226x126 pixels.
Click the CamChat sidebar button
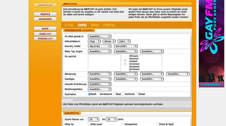pos(45,34)
